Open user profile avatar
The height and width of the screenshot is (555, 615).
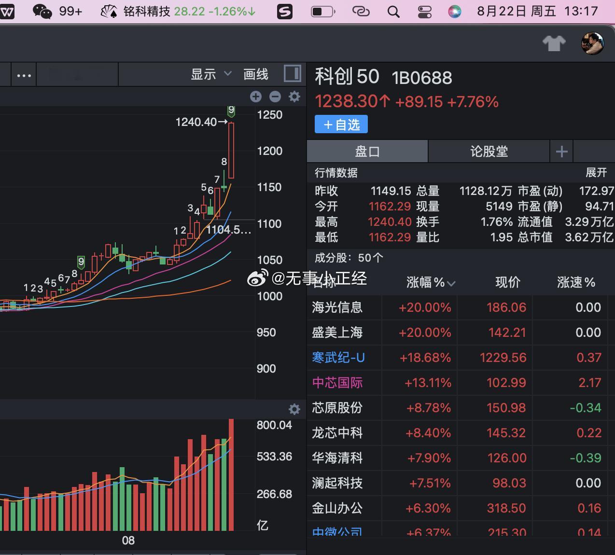592,43
